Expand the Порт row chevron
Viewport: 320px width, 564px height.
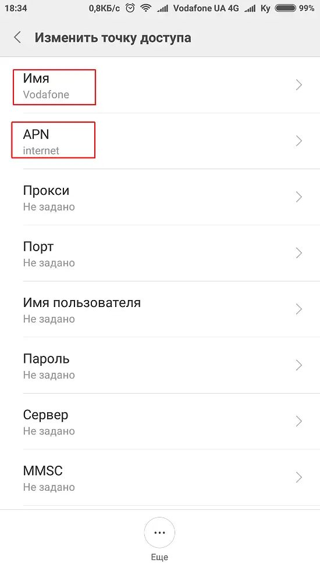point(298,253)
